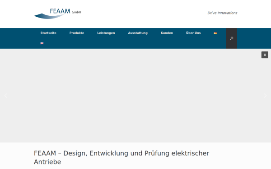The height and width of the screenshot is (169, 271).
Task: Open the Ausstattung menu item
Action: 138,33
